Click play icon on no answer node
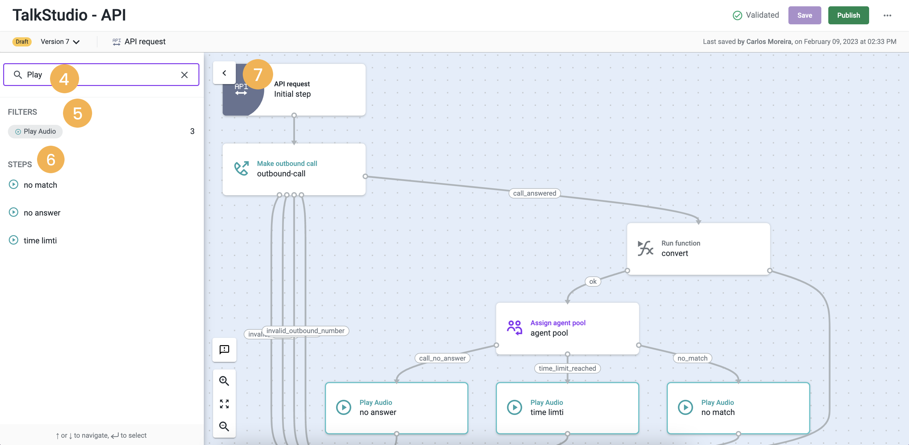909x445 pixels. point(343,407)
